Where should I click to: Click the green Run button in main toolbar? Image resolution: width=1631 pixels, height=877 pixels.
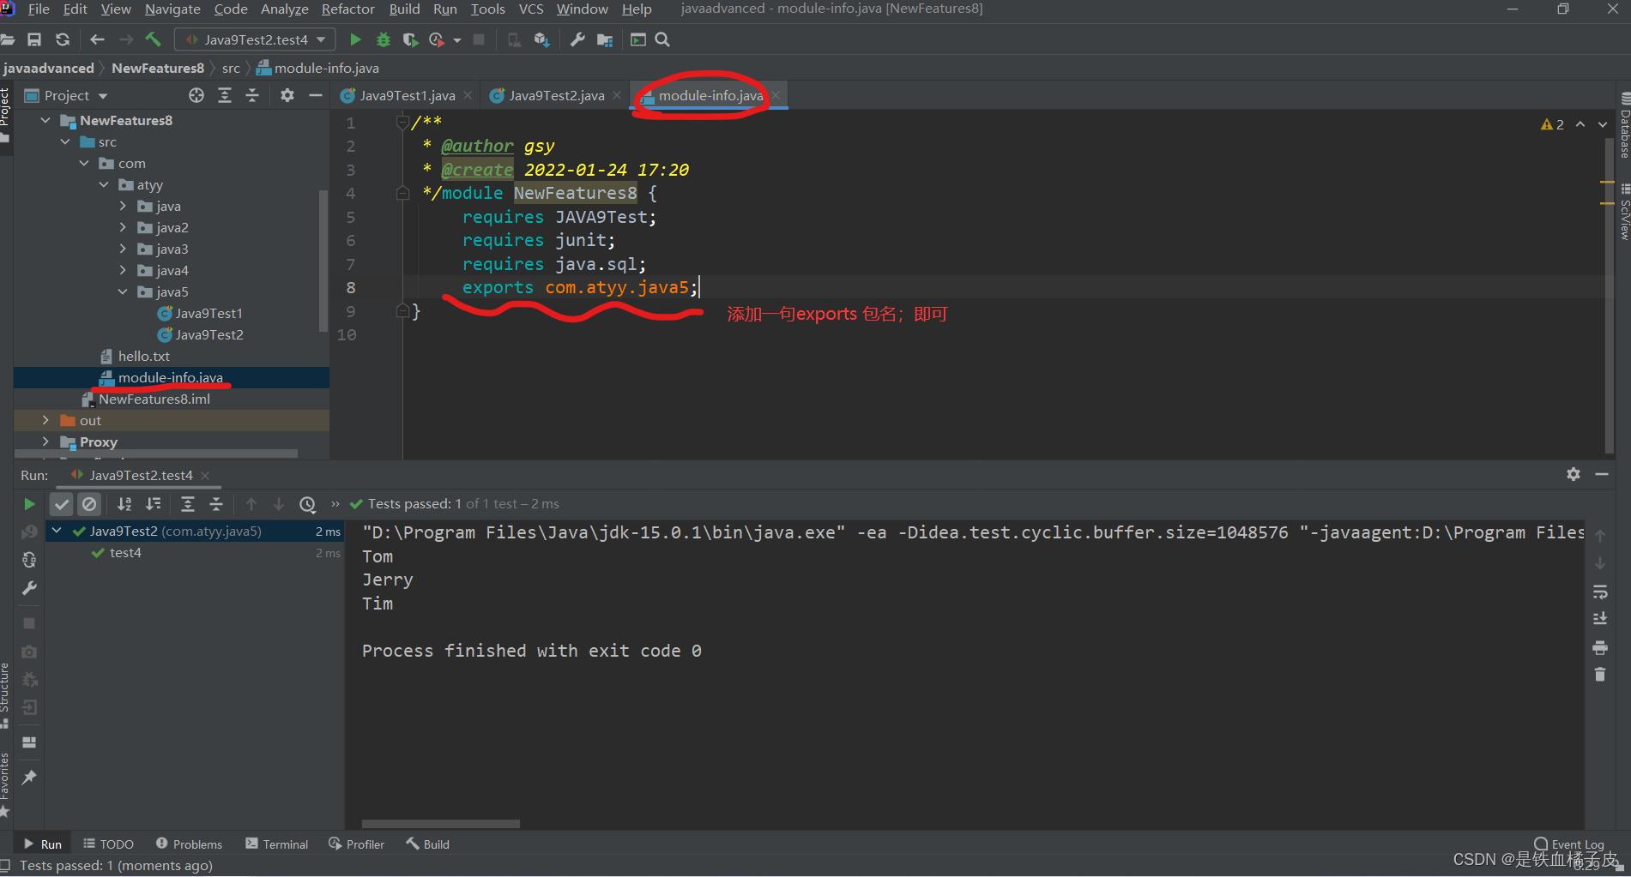click(355, 39)
